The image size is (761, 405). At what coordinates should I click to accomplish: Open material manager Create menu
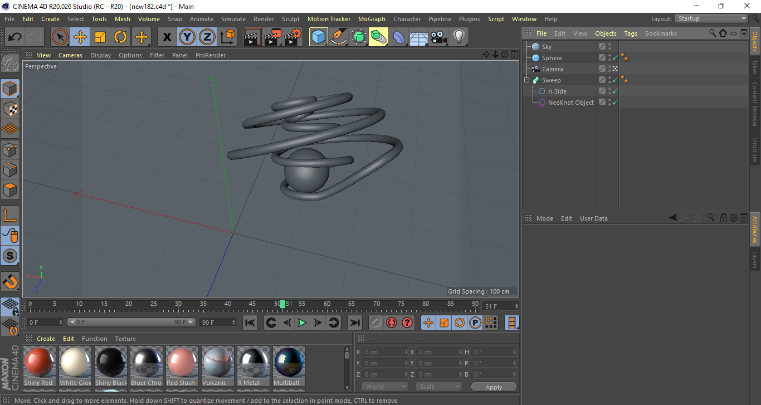[x=46, y=339]
